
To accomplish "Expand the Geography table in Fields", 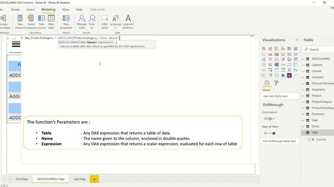I will tap(303, 89).
